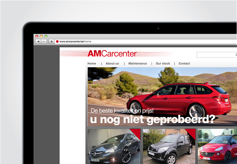The width and height of the screenshot is (237, 164).
Task: Open the About us page
Action: [112, 64]
